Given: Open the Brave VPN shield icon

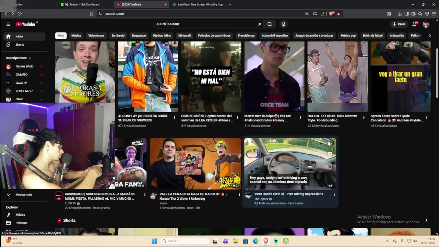Looking at the screenshot, I should coord(427,14).
